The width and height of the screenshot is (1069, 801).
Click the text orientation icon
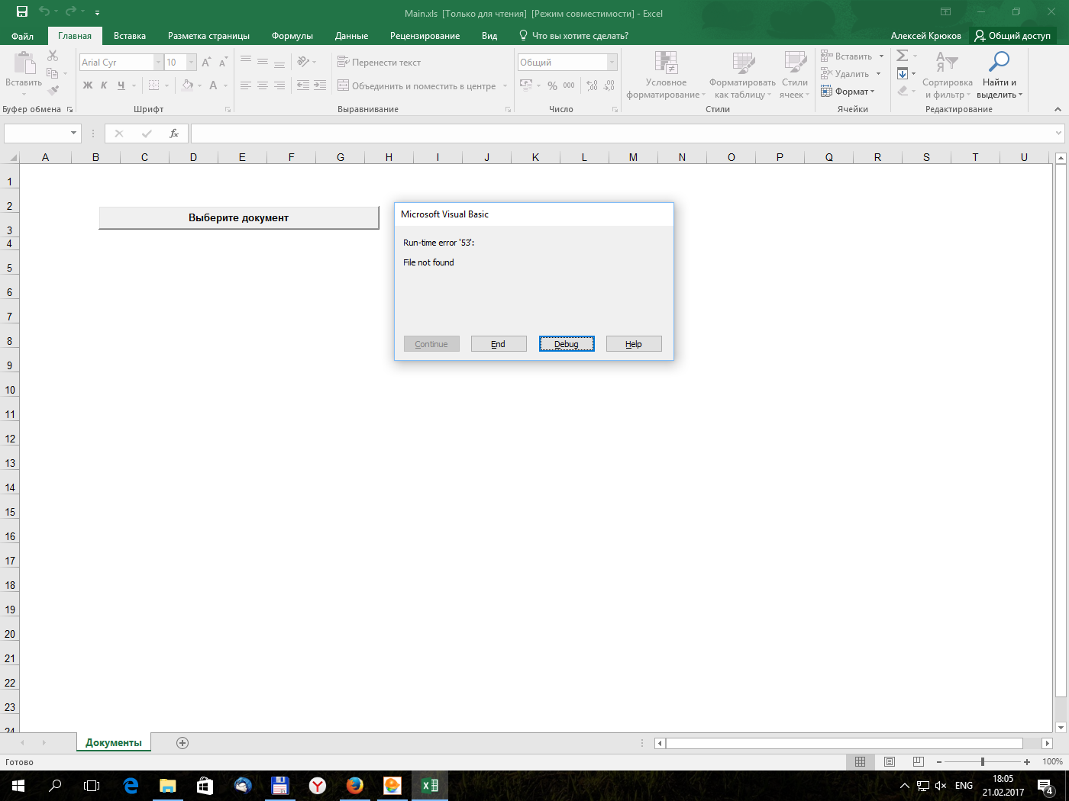click(303, 62)
